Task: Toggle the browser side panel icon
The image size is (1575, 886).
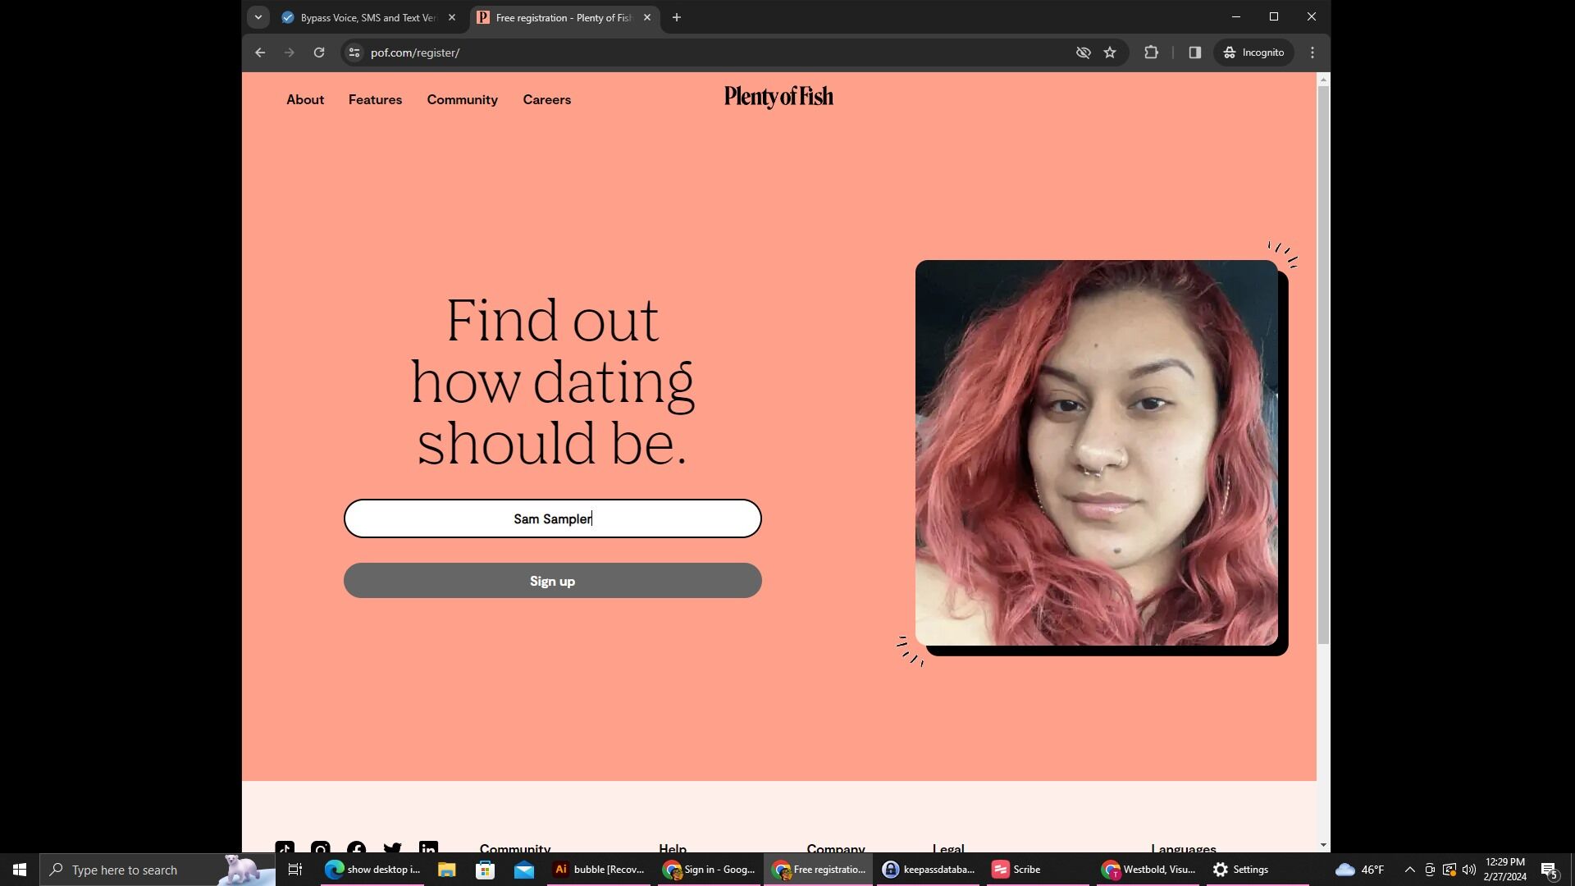Action: 1194,53
